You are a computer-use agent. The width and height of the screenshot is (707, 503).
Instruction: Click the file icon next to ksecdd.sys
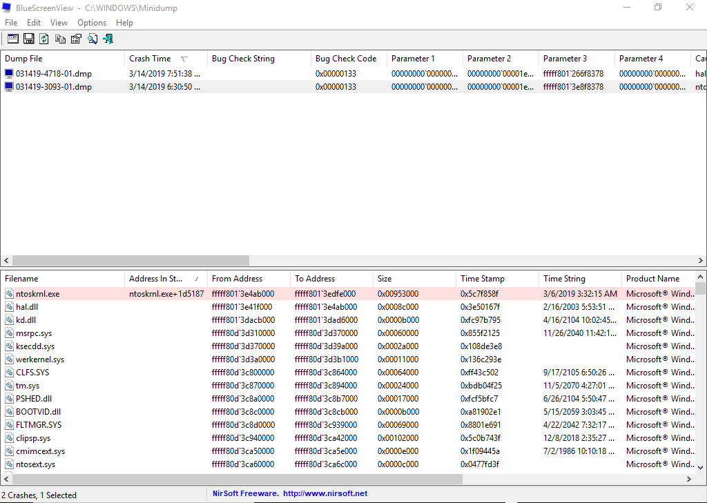pos(9,346)
